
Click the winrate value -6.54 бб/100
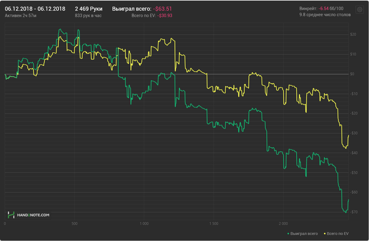pyautogui.click(x=331, y=8)
